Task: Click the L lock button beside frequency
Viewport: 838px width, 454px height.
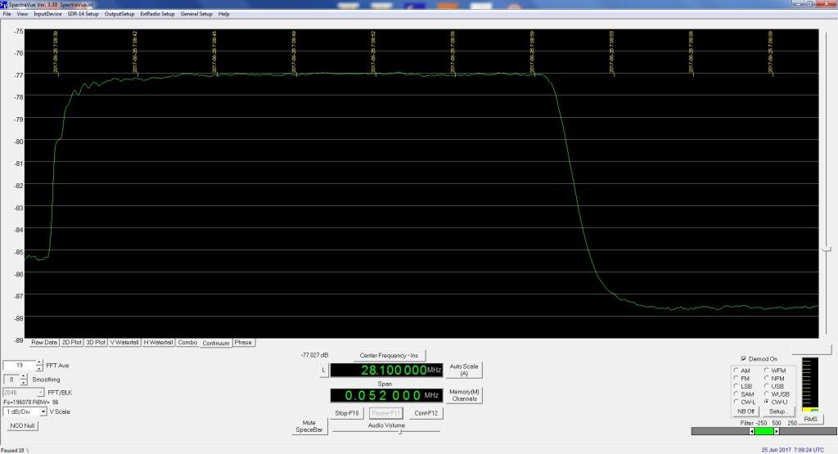Action: point(323,371)
